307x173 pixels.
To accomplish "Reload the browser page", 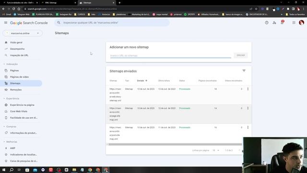I will pyautogui.click(x=13, y=9).
